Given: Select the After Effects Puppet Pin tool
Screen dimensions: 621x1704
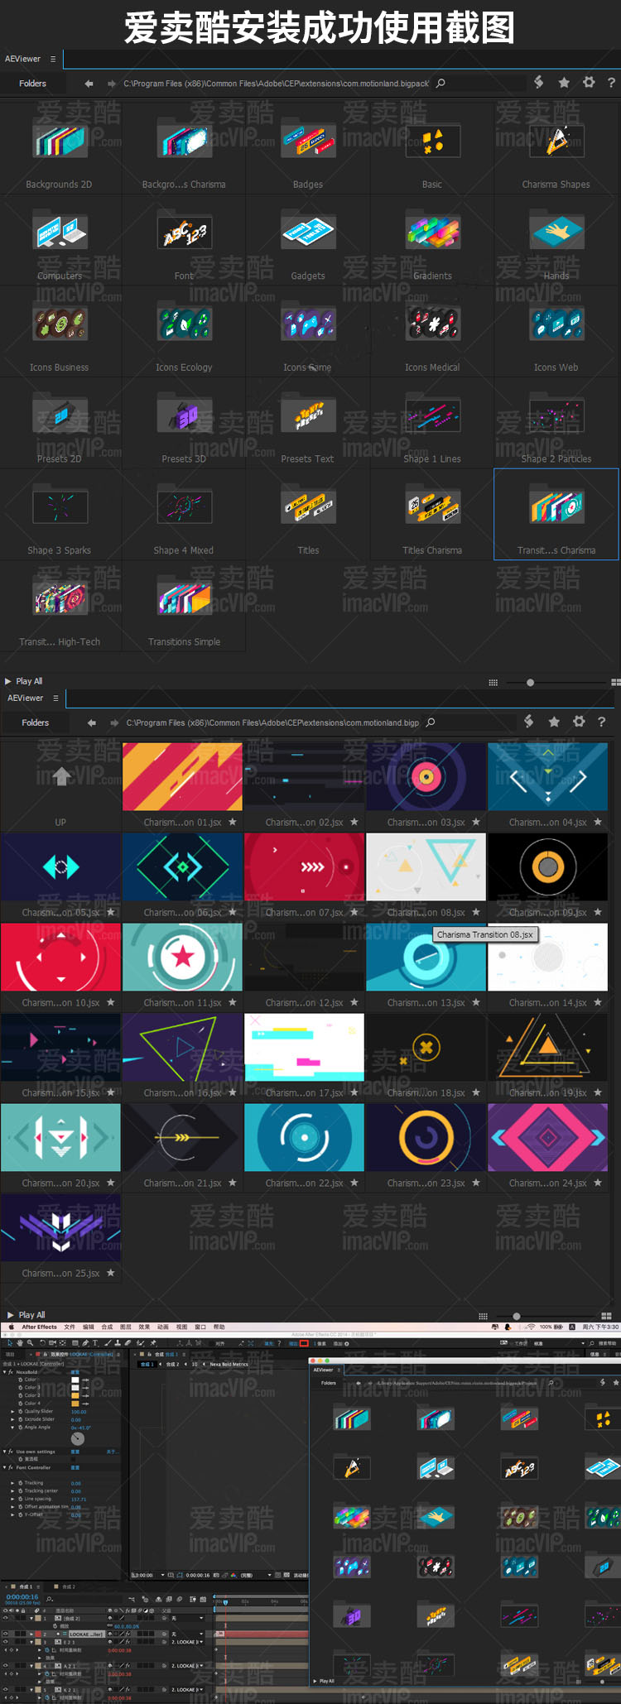Looking at the screenshot, I should tap(152, 1343).
